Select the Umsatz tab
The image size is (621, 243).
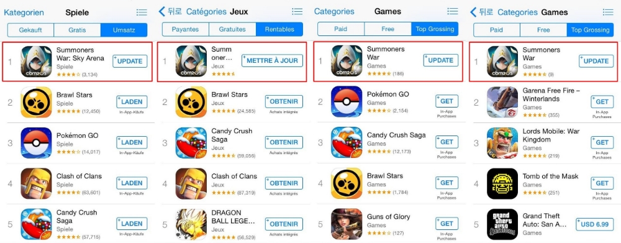tap(124, 30)
